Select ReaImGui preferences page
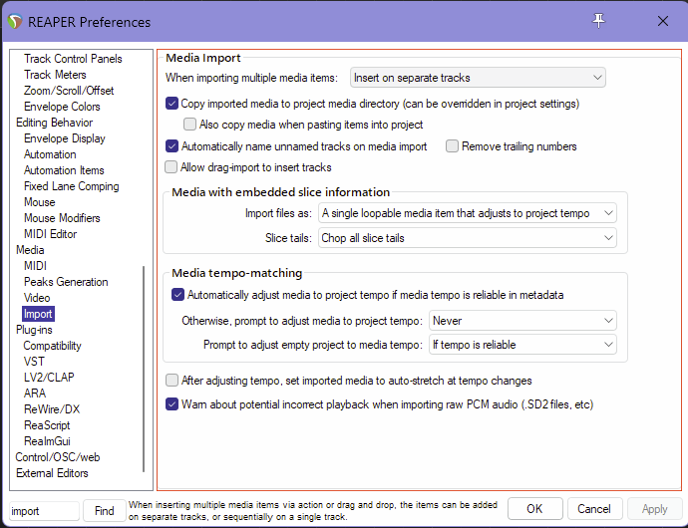This screenshot has height=528, width=688. [x=47, y=441]
